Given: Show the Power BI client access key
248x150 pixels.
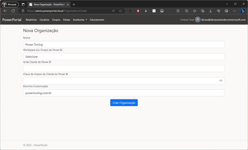Looking at the screenshot, I should (x=221, y=81).
